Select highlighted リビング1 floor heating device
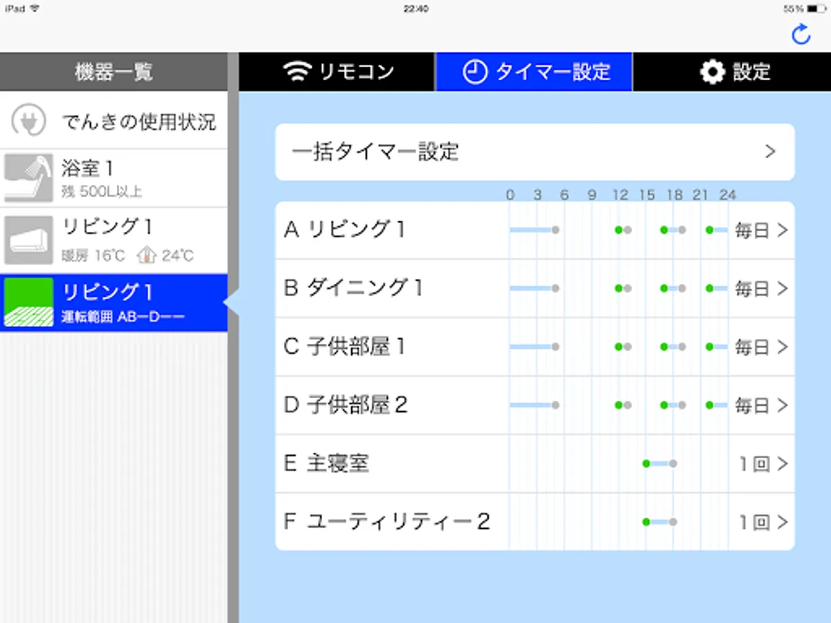This screenshot has height=623, width=831. click(114, 303)
